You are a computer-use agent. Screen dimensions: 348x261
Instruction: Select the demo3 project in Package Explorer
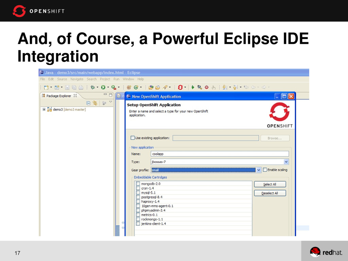pyautogui.click(x=69, y=109)
